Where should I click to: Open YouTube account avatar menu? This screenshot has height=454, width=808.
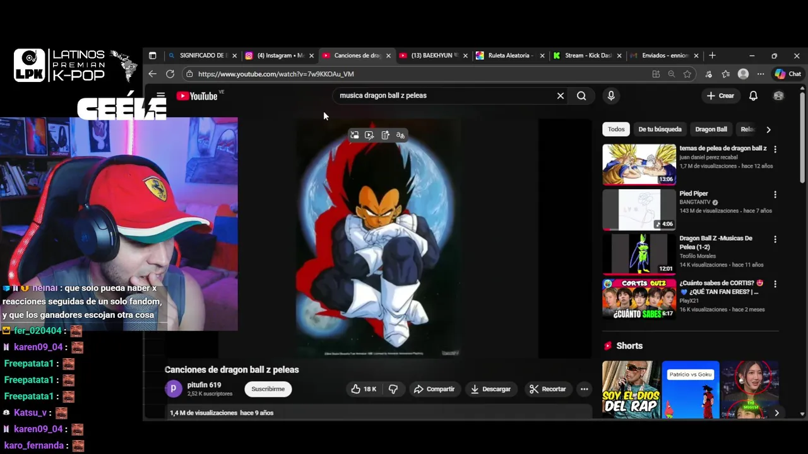tap(778, 96)
